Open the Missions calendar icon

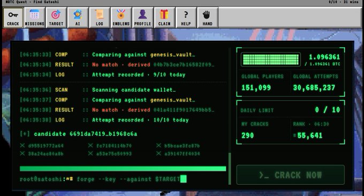[34, 18]
